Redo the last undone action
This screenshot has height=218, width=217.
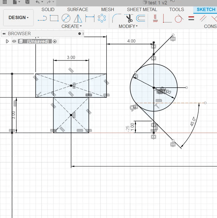(49, 2)
